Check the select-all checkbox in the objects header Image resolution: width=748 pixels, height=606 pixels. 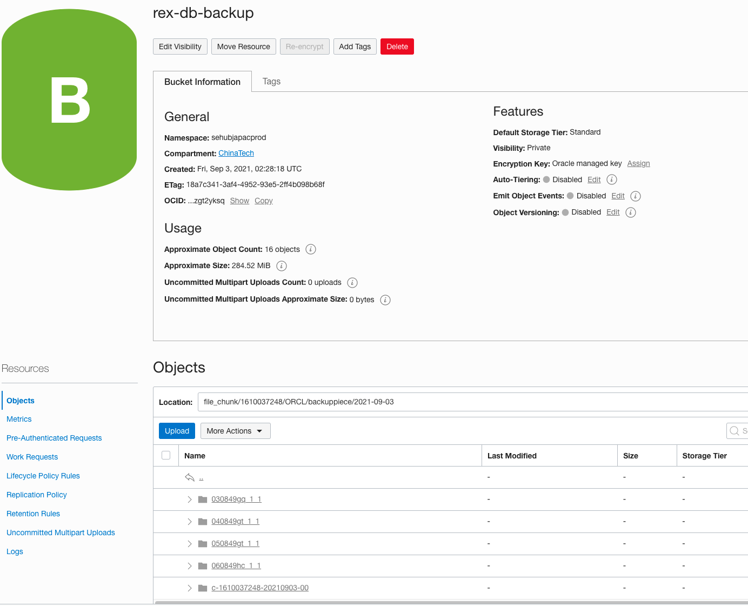[166, 455]
